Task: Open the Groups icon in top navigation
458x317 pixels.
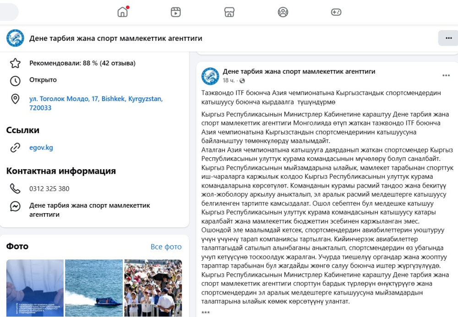Action: click(x=283, y=12)
